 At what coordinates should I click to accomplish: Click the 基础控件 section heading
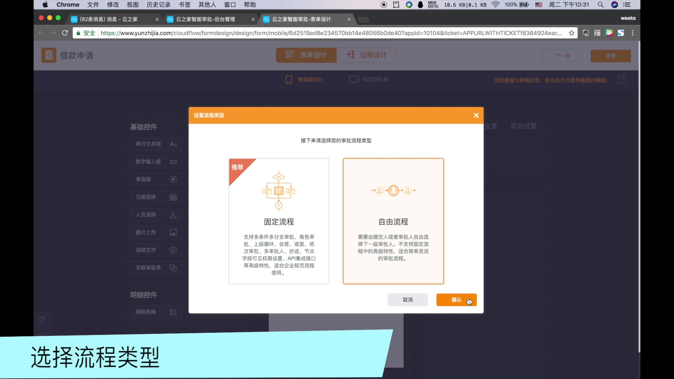(x=144, y=127)
